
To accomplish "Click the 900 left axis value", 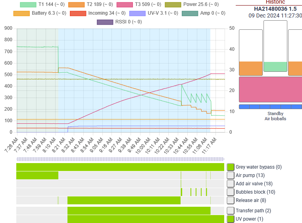I will pos(8,28).
